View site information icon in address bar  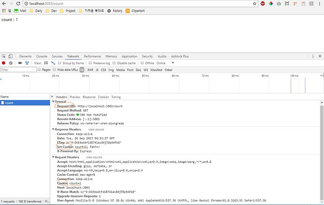point(26,4)
